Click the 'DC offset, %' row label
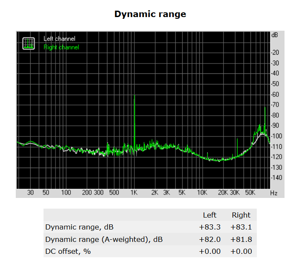 (68, 251)
